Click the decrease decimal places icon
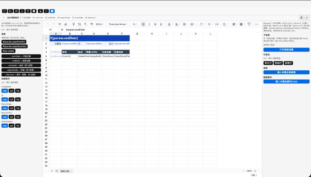 85,24
